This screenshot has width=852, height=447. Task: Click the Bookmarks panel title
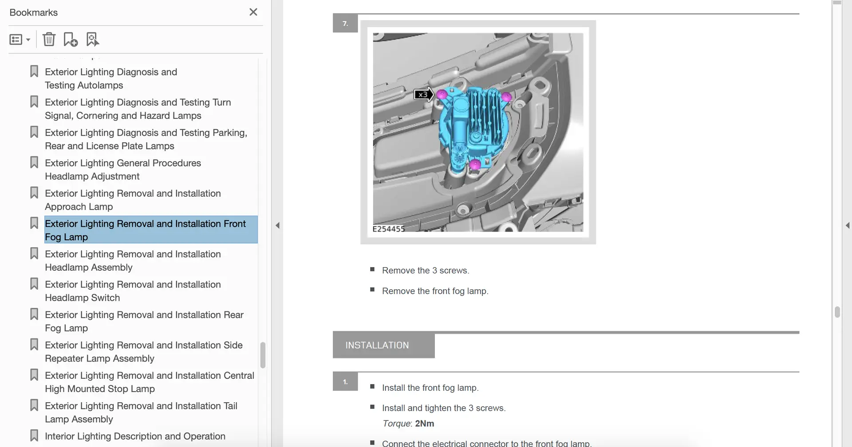point(34,12)
